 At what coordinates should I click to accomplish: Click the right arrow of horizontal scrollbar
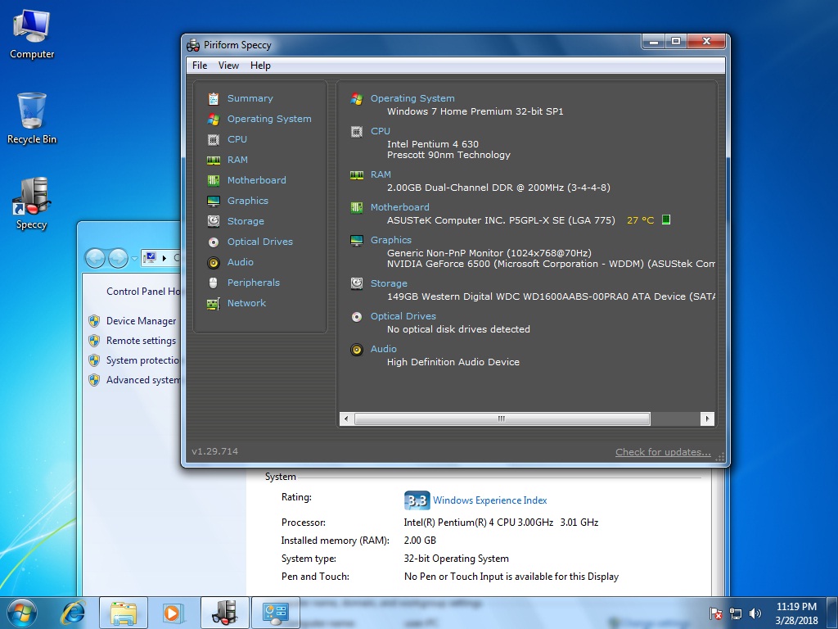tap(707, 419)
